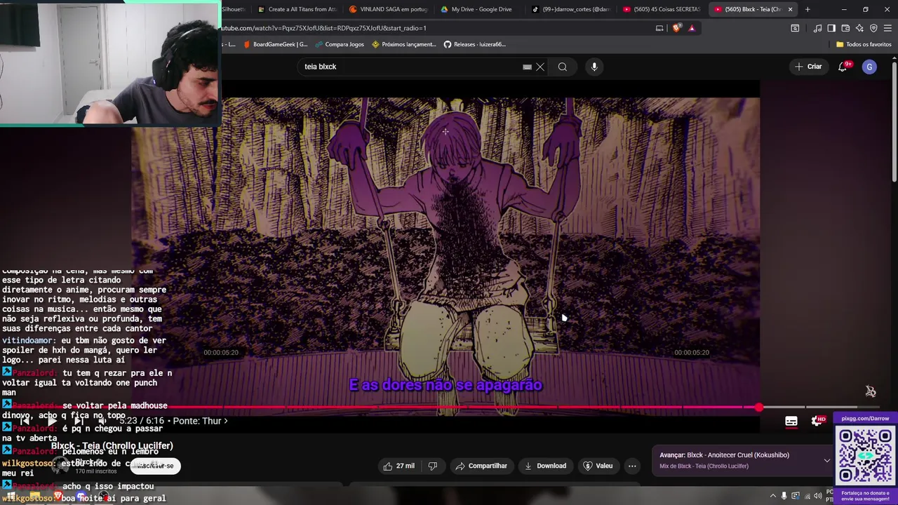Open the tab search icon in toolbar
898x505 pixels.
click(x=795, y=28)
